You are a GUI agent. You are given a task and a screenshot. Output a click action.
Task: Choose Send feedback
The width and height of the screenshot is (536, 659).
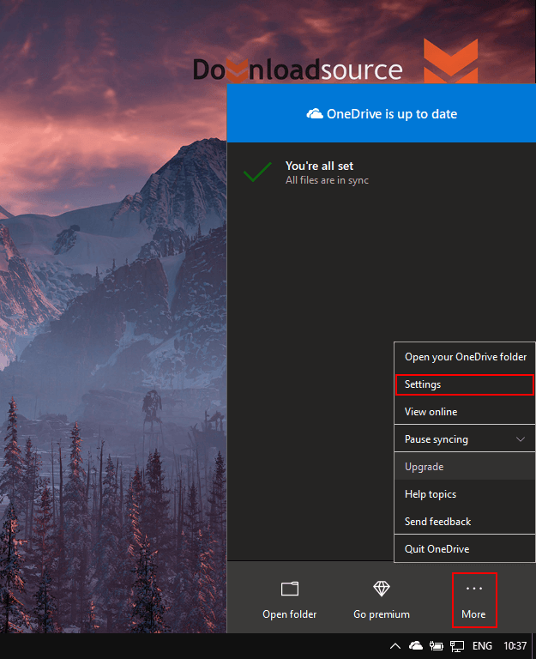click(464, 522)
